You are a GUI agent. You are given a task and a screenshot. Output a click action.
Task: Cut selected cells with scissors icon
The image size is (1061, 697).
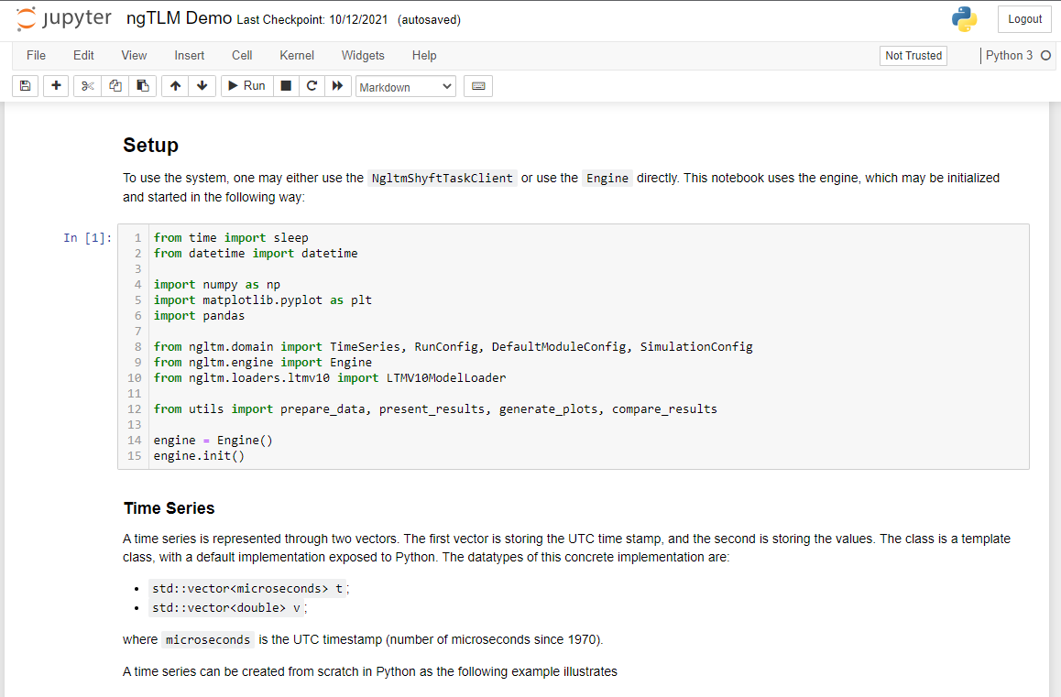[x=88, y=86]
